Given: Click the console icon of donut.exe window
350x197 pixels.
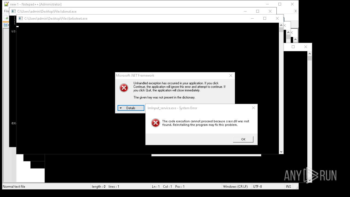Looking at the screenshot, I should [13, 11].
